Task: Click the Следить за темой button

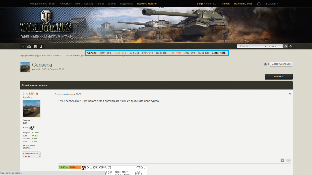Action: coord(281,64)
